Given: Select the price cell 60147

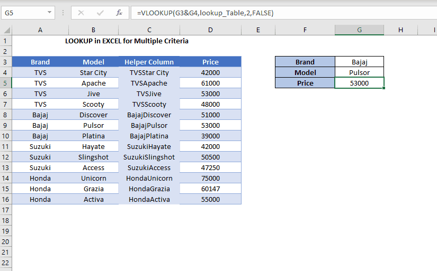Looking at the screenshot, I should click(210, 189).
